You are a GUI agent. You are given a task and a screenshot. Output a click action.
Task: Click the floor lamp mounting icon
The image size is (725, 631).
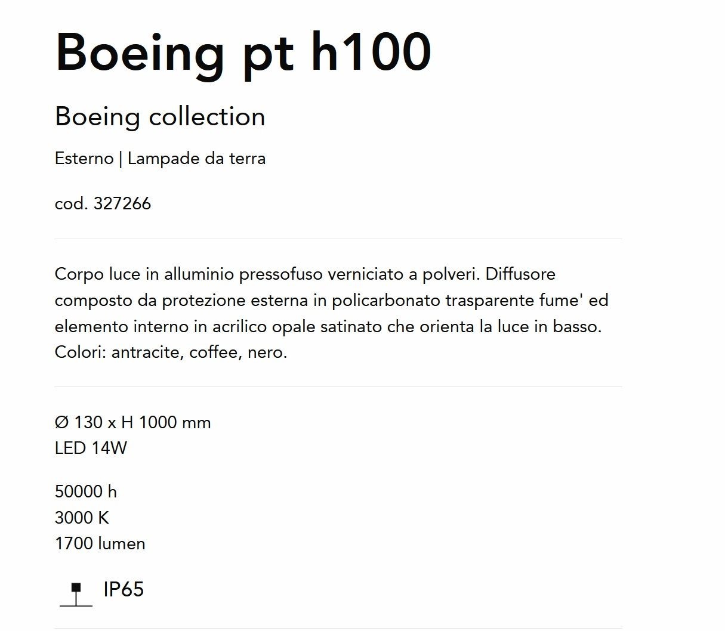coord(76,594)
